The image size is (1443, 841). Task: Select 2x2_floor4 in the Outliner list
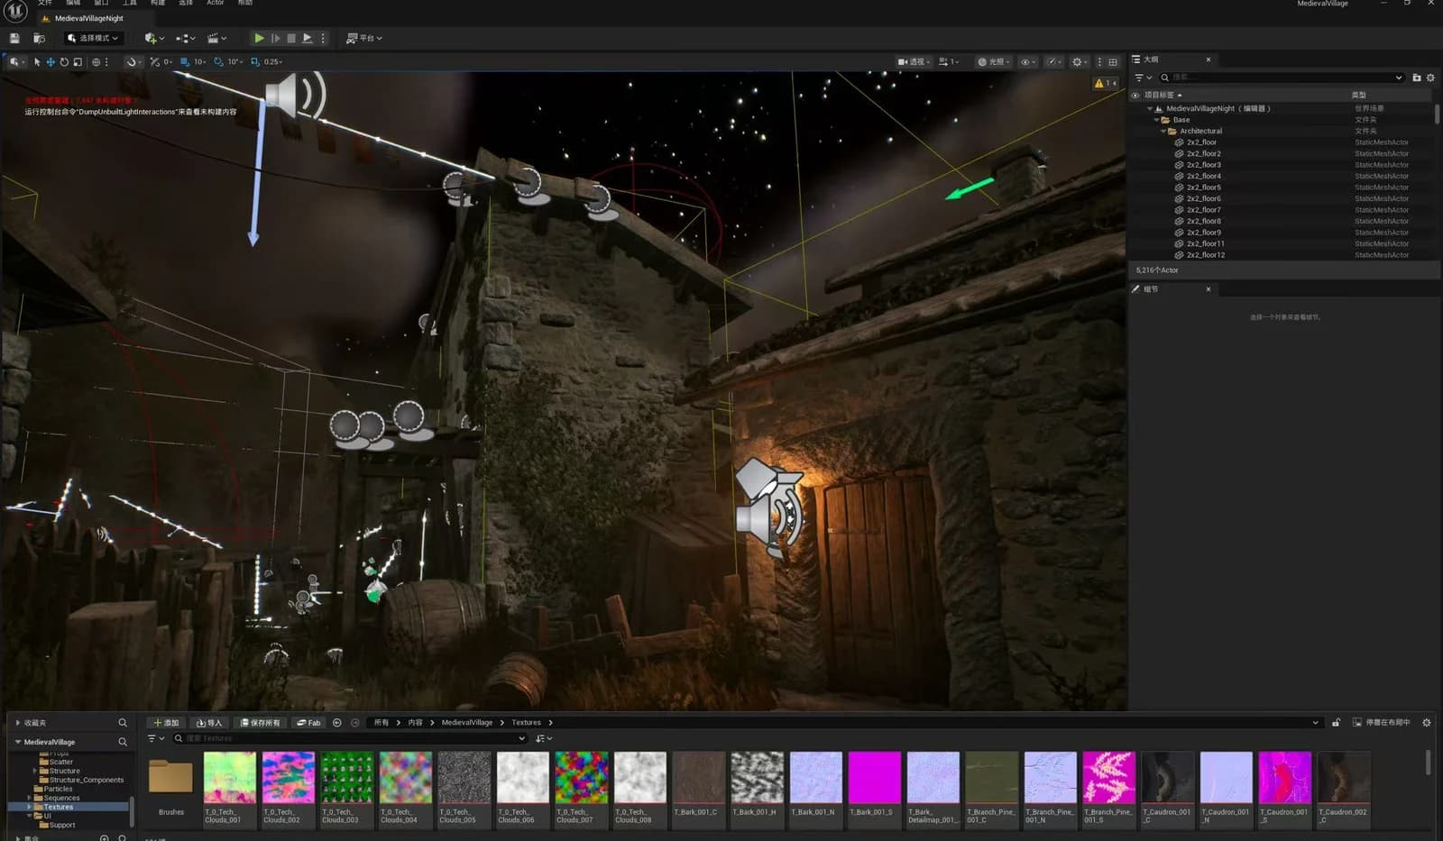[1204, 176]
